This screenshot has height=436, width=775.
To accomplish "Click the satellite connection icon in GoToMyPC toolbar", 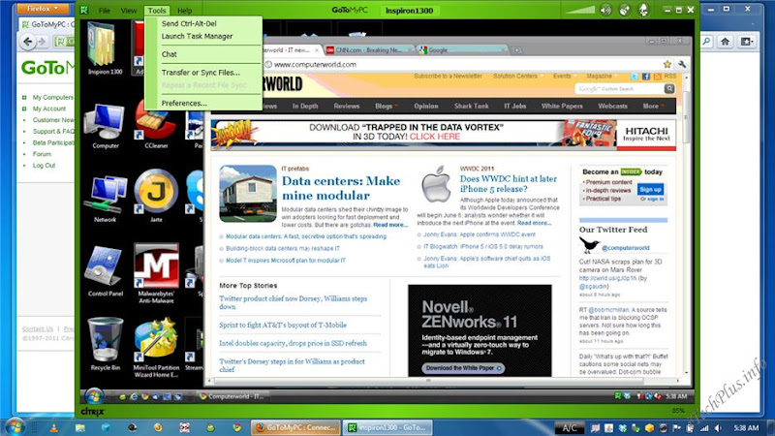I will pos(625,10).
